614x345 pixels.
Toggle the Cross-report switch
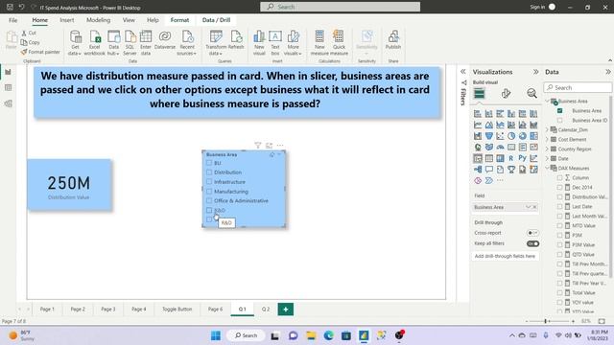pos(532,233)
